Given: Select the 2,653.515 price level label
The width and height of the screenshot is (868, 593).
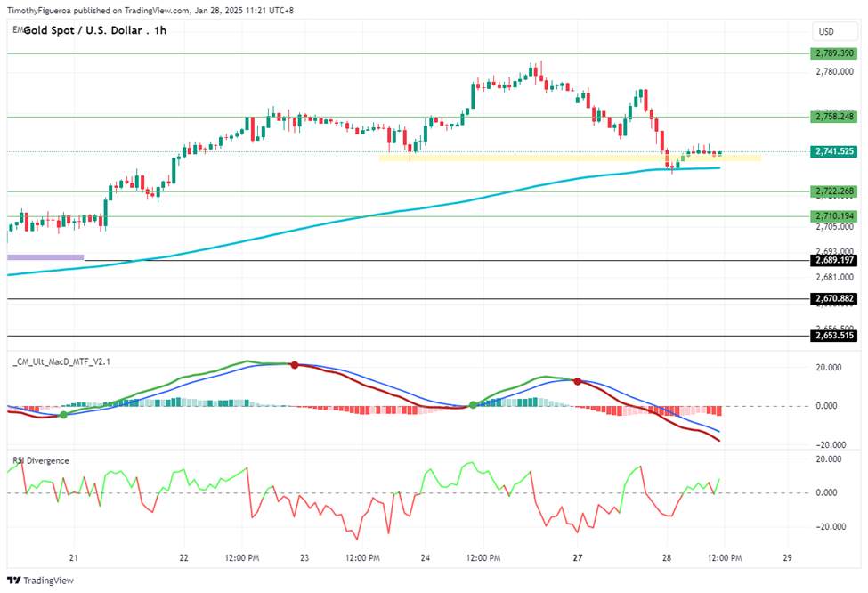Looking at the screenshot, I should tap(834, 336).
